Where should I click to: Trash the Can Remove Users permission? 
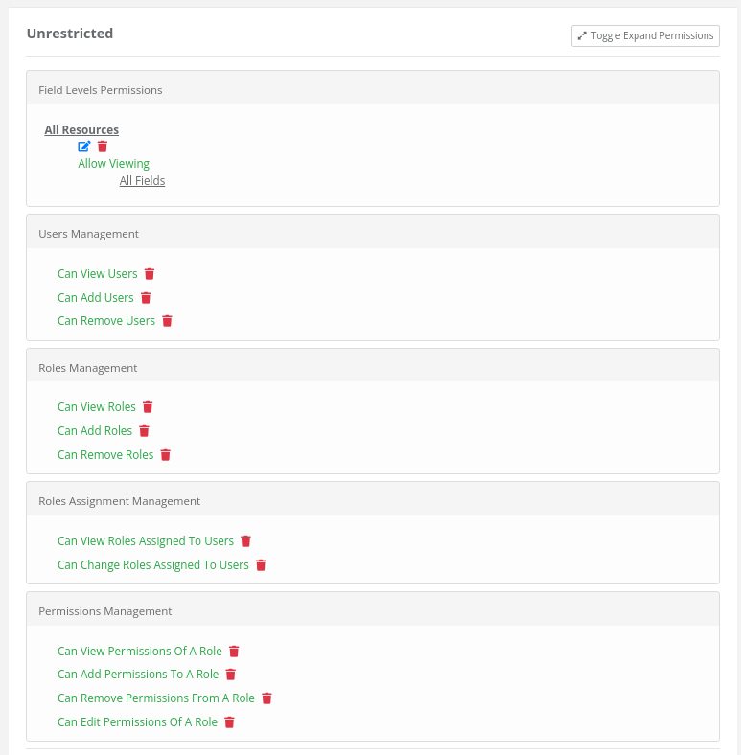(167, 321)
